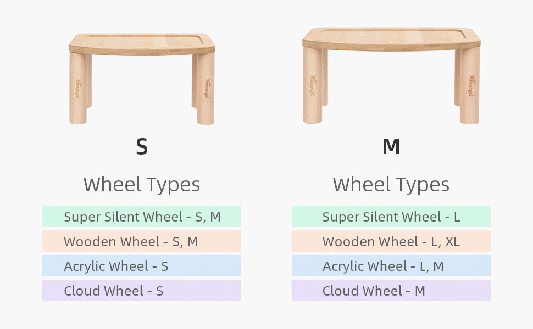
Task: Select the medium platform's wooden tabletop
Action: [x=391, y=38]
